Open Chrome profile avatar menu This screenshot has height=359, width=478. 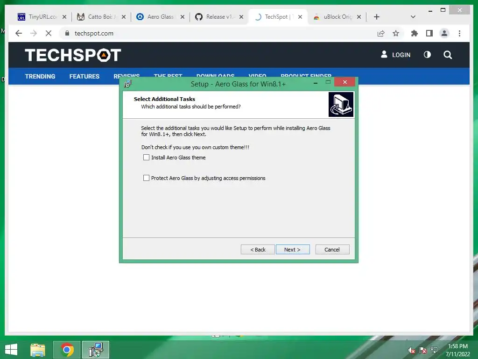click(x=444, y=33)
